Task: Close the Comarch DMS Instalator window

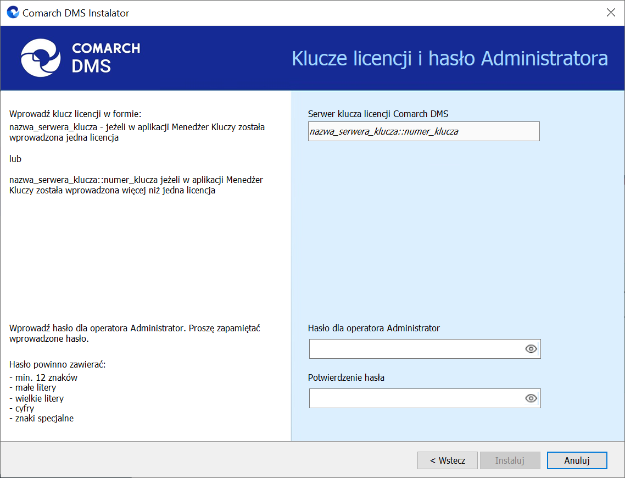Action: (611, 12)
